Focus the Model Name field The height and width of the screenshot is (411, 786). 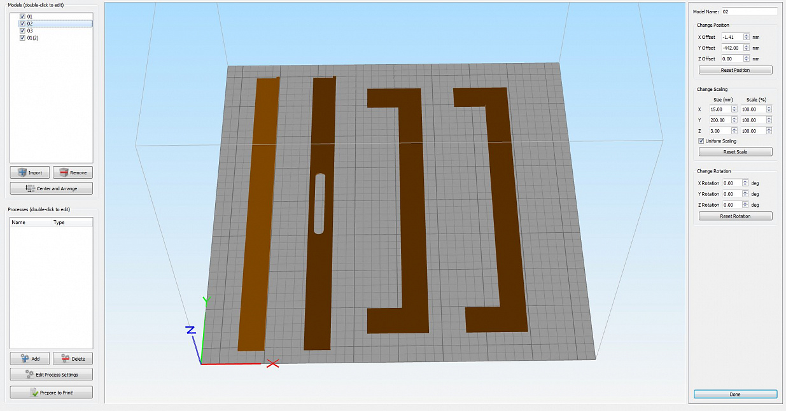point(749,11)
